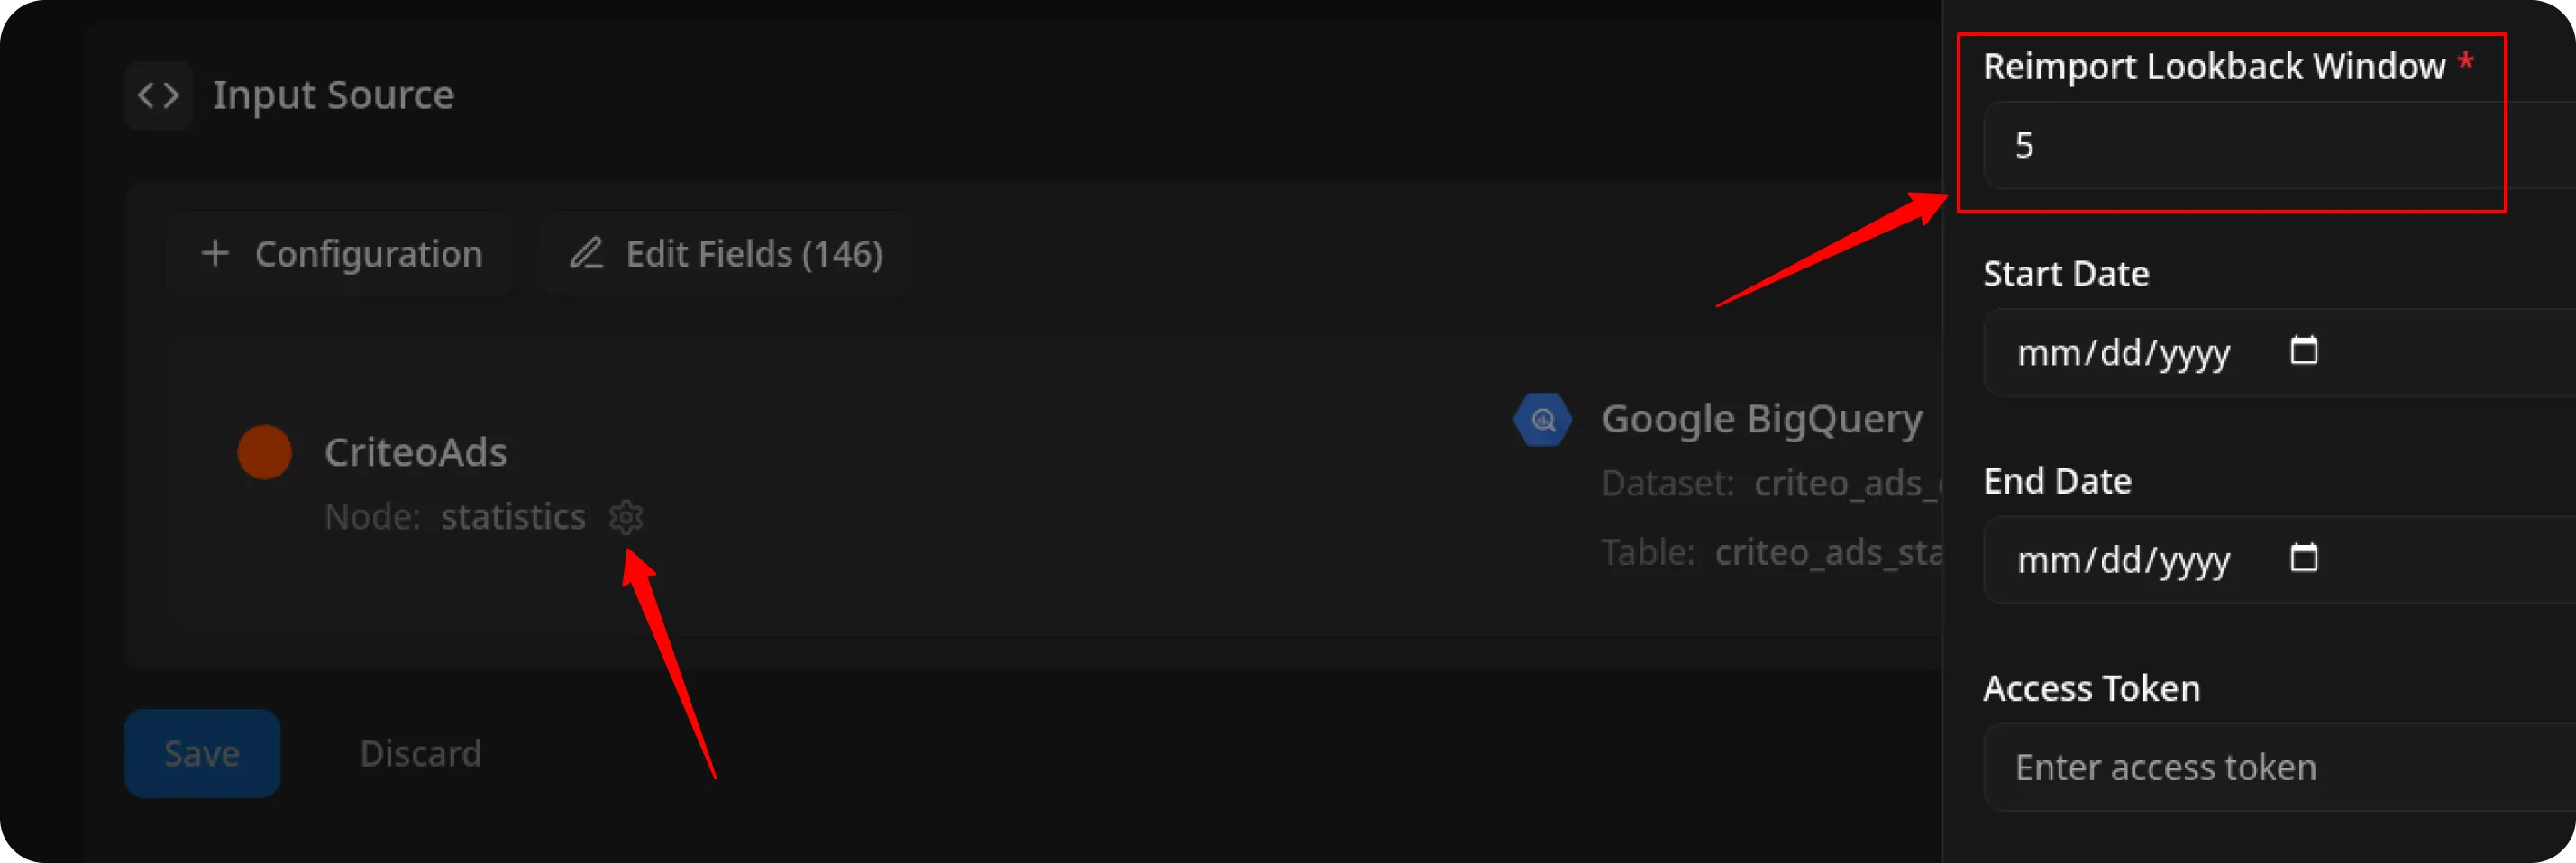Click Discard to cancel changes
Screen dimensions: 2576x863
click(421, 753)
